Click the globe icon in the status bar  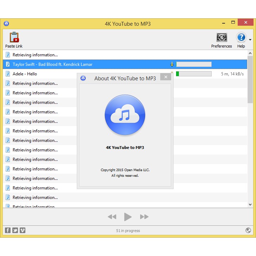(x=248, y=230)
